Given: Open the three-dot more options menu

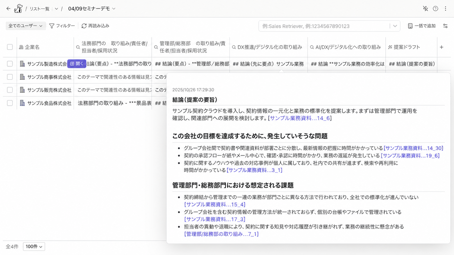Looking at the screenshot, I should coord(446,9).
